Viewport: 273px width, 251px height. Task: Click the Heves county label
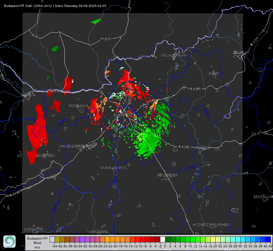(206, 114)
